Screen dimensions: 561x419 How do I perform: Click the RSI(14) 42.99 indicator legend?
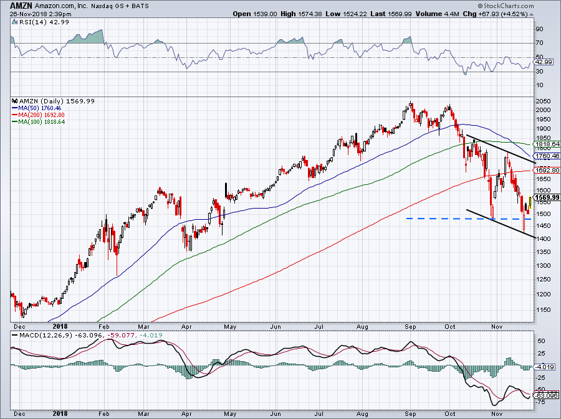point(44,22)
